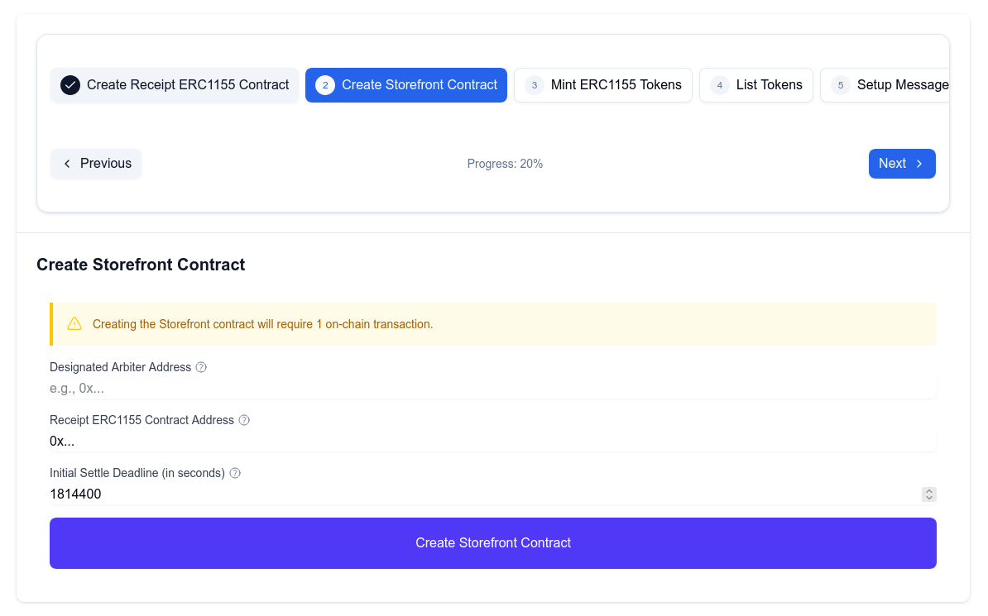This screenshot has width=988, height=616.
Task: Select the Create Receipt ERC1155 Contract step
Action: coord(174,85)
